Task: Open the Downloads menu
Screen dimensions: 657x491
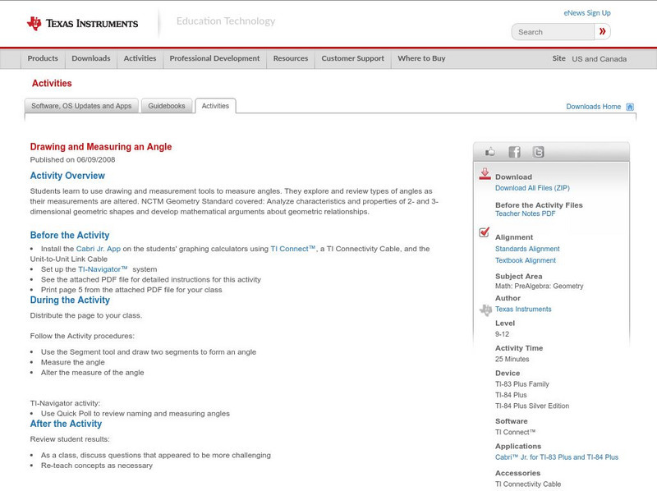Action: pyautogui.click(x=91, y=58)
